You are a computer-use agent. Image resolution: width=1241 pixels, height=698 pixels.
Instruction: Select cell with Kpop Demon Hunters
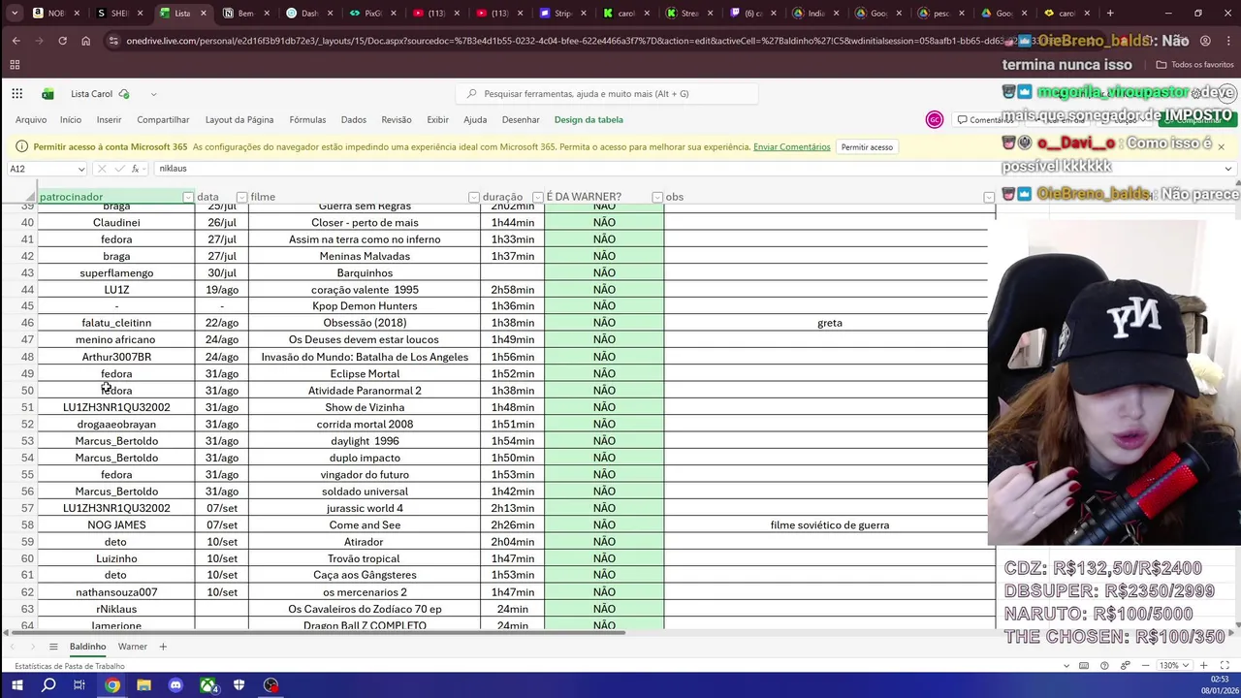[365, 306]
